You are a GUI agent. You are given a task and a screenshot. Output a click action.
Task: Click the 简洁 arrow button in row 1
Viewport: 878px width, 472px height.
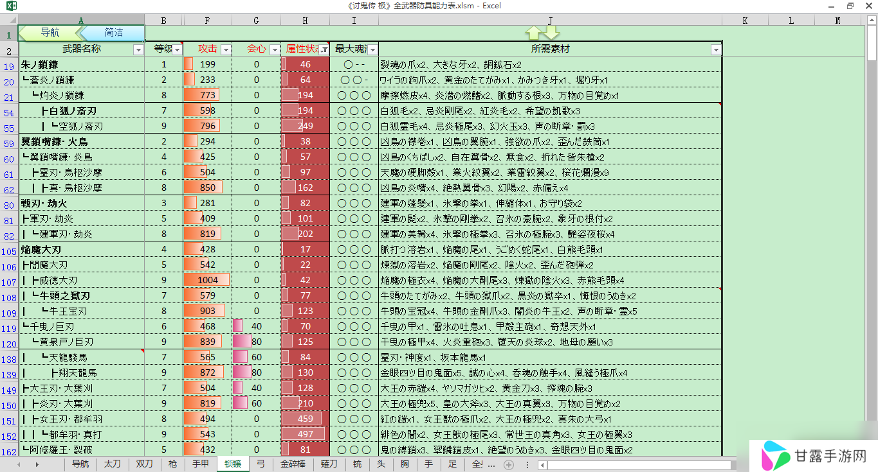[113, 33]
